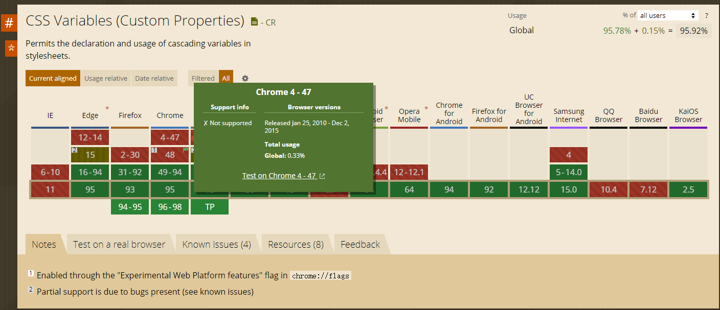Click Chrome 49-94 version cell
The height and width of the screenshot is (310, 720).
(x=170, y=172)
